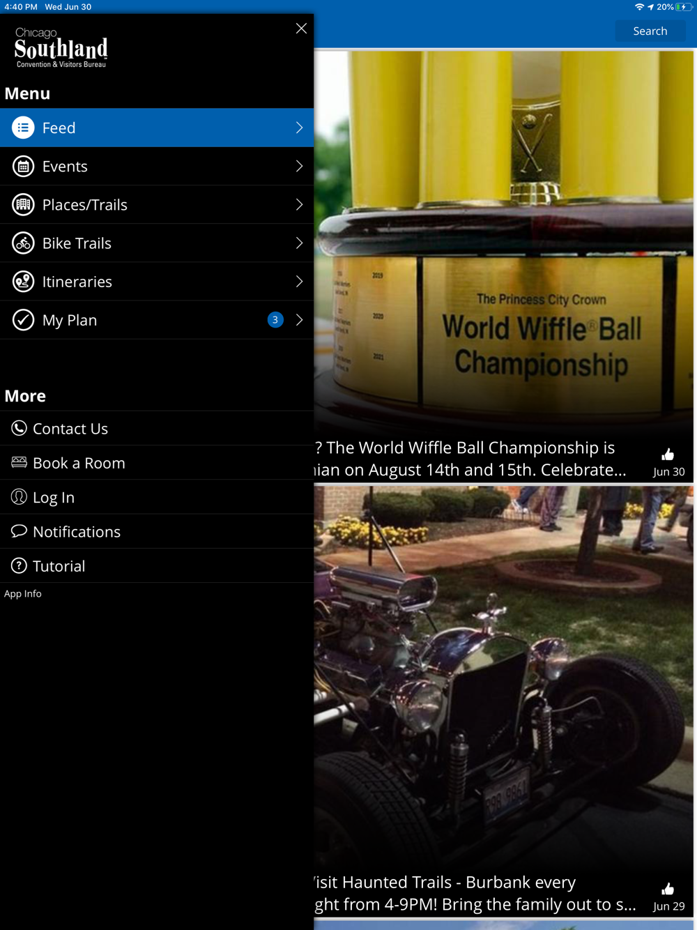Select Notifications under More
The height and width of the screenshot is (930, 697).
[157, 531]
